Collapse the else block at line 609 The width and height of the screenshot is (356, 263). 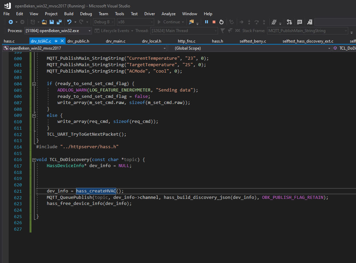tap(34, 115)
